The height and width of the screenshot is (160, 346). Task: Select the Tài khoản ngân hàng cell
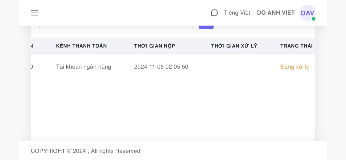click(83, 67)
